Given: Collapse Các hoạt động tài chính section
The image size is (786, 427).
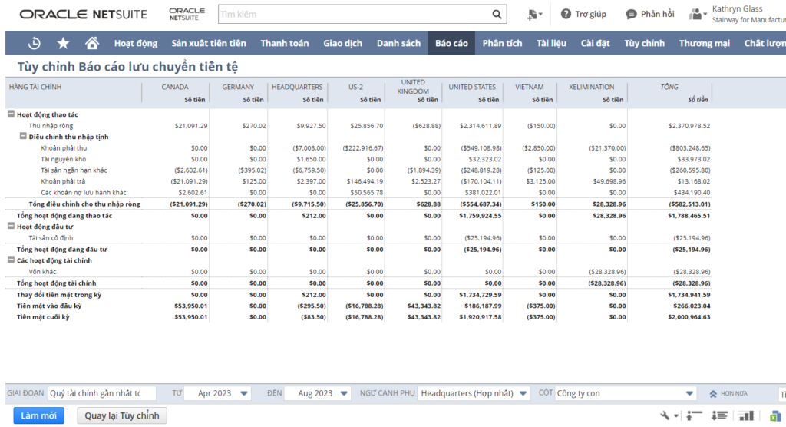Looking at the screenshot, I should click(x=11, y=260).
